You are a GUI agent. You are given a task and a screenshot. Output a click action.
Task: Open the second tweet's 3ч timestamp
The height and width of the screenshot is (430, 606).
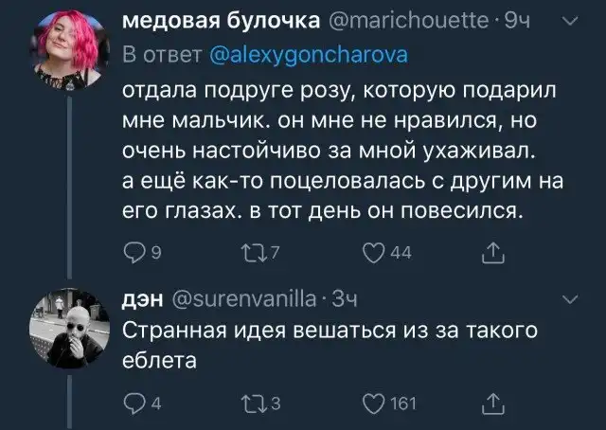point(338,302)
